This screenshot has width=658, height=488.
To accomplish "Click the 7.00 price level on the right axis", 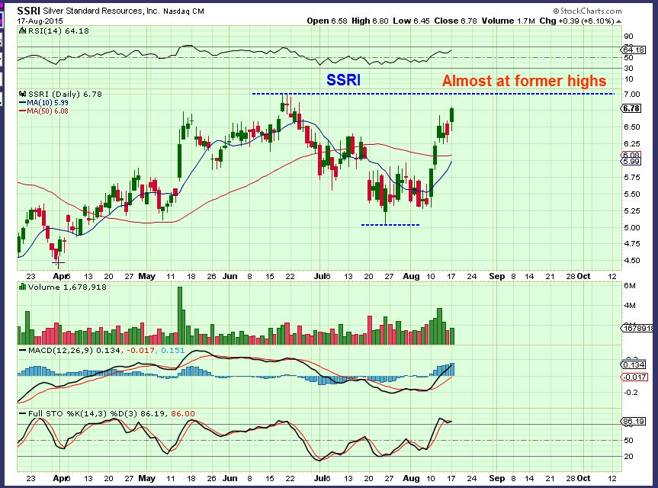I will pos(632,95).
